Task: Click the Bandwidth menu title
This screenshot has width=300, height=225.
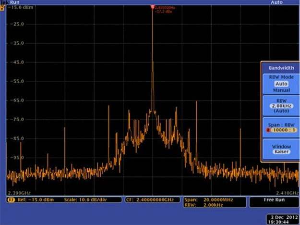Action: [x=281, y=68]
